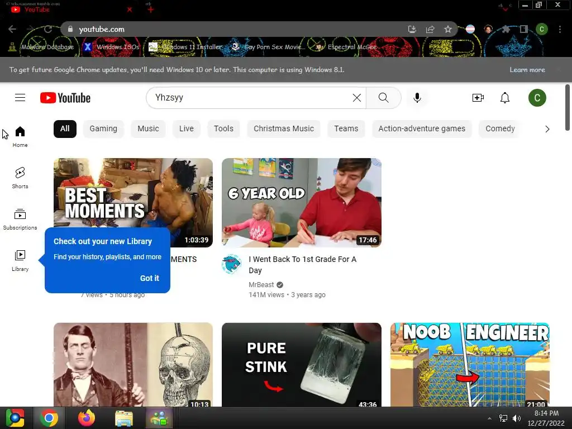
Task: Select the Gaming filter chip
Action: (103, 129)
